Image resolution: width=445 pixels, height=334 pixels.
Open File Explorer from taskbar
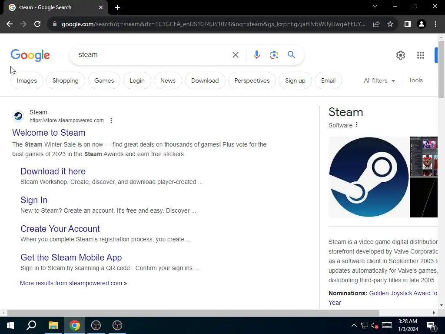[x=53, y=325]
